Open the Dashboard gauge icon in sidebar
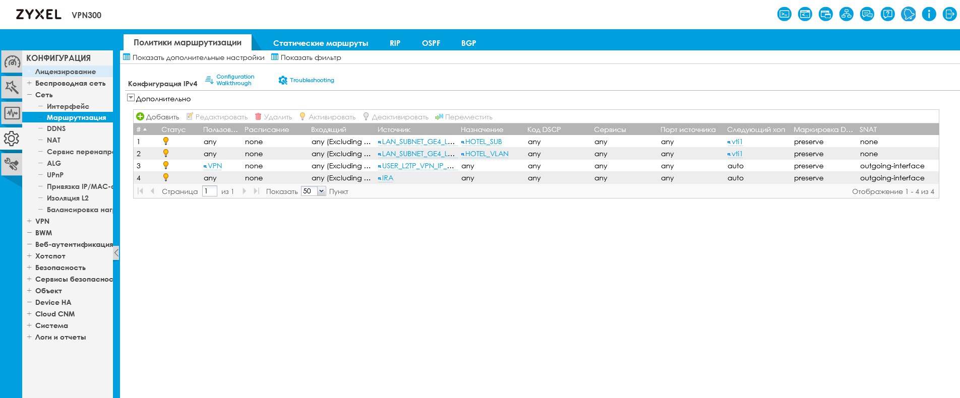The height and width of the screenshot is (398, 960). click(x=12, y=62)
